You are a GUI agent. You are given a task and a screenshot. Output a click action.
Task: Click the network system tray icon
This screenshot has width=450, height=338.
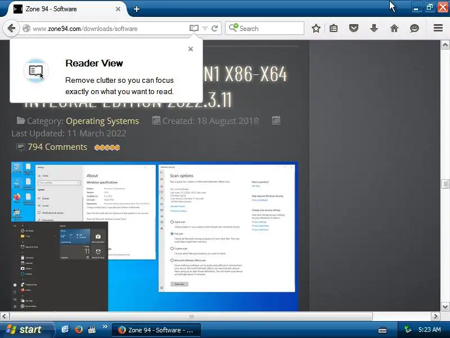point(407,330)
